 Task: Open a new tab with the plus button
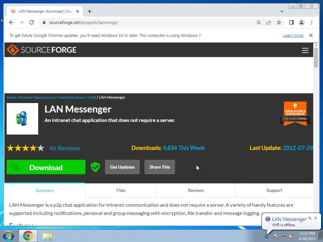coord(89,11)
